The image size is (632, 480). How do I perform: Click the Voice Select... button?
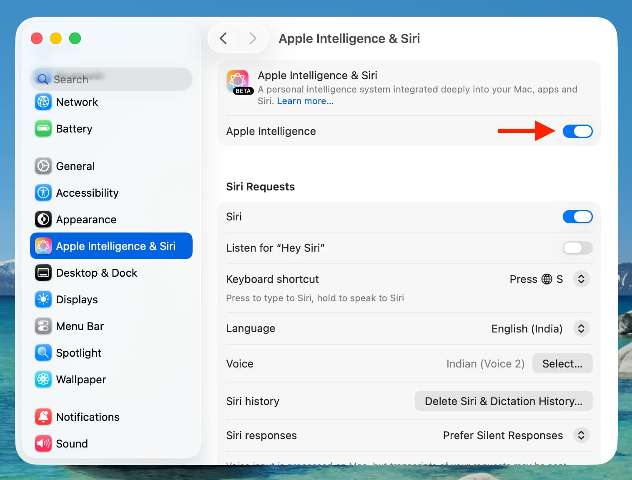[562, 364]
